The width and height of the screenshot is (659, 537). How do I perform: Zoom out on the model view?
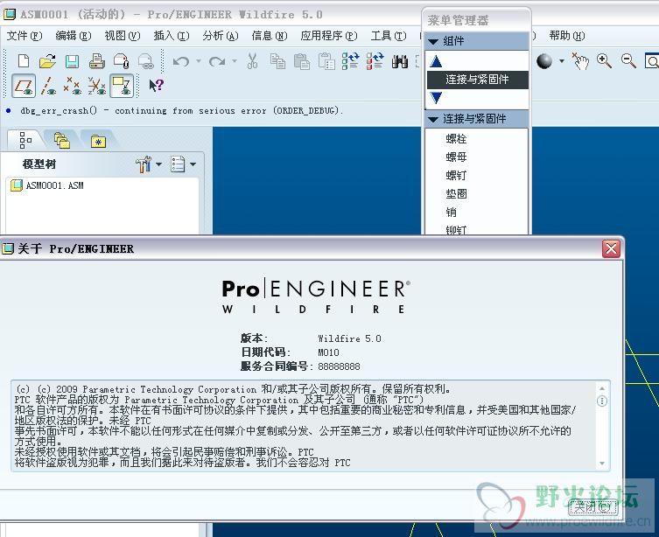point(628,61)
